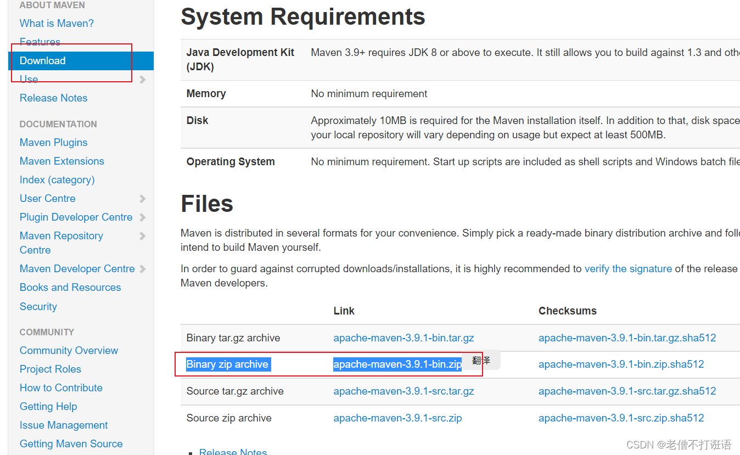Select Download in the sidebar
The width and height of the screenshot is (740, 455).
42,60
